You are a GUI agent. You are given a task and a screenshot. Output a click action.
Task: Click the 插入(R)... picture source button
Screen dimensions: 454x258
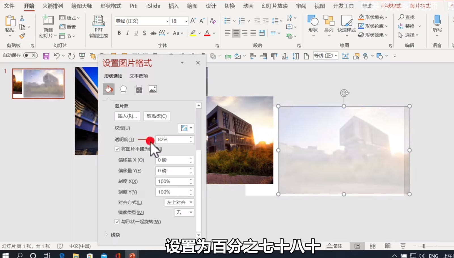tap(127, 116)
